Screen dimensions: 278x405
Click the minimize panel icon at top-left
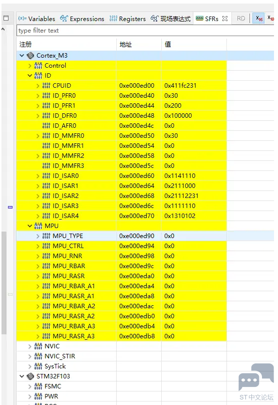coord(6,18)
